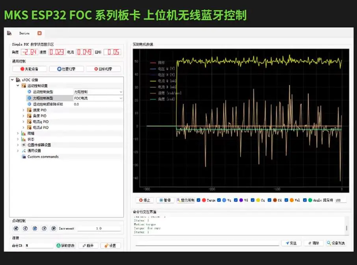This screenshot has width=357, height=265.
Task: Click the 速度 PID icon
Action: pyautogui.click(x=30, y=110)
